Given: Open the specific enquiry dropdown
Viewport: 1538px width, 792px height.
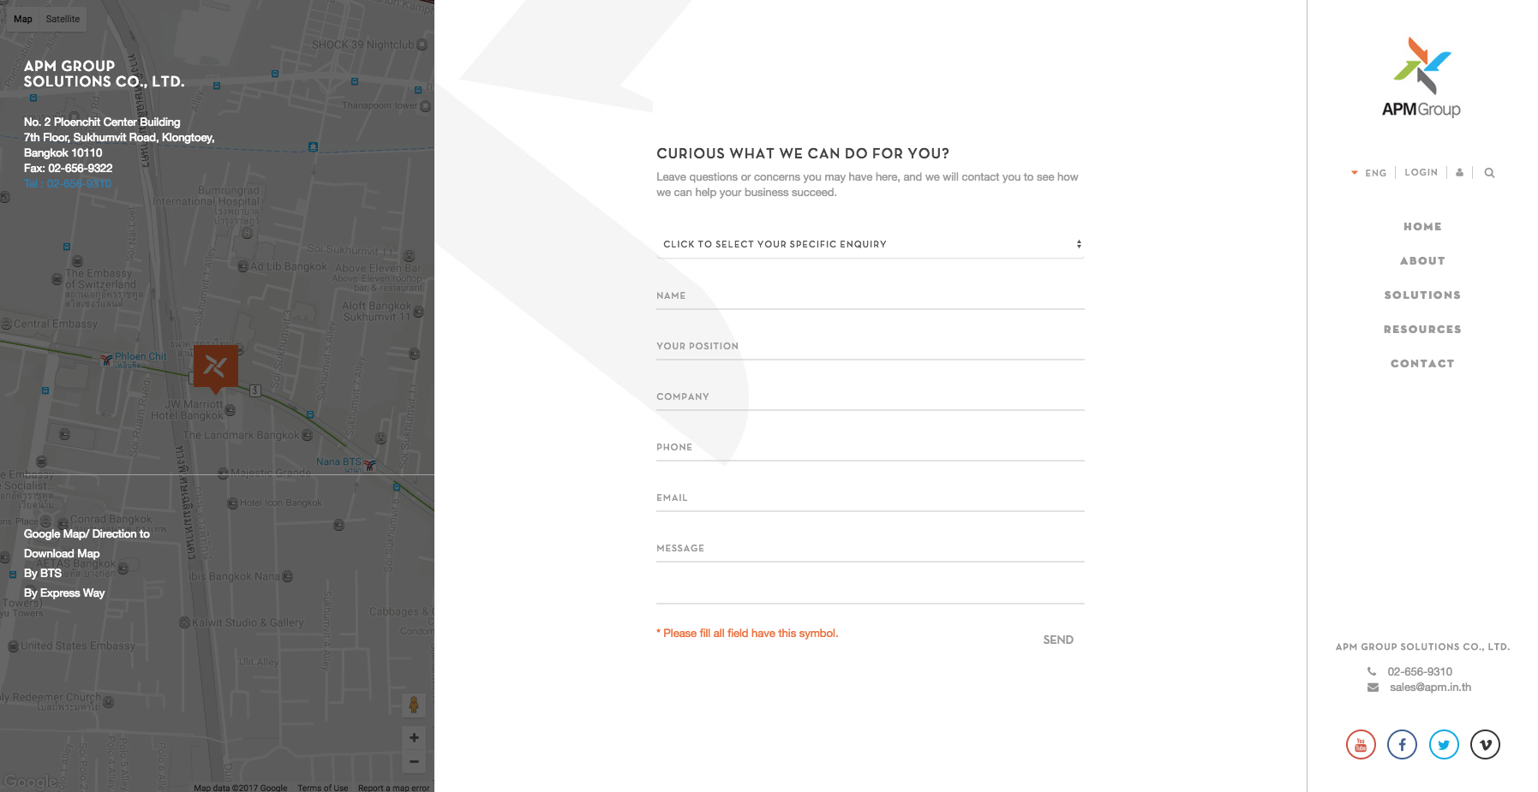Looking at the screenshot, I should [870, 244].
